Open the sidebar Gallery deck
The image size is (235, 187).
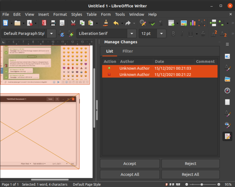pos(227,79)
